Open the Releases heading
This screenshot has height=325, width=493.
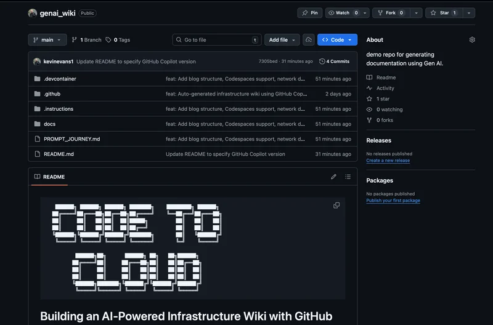pyautogui.click(x=378, y=141)
